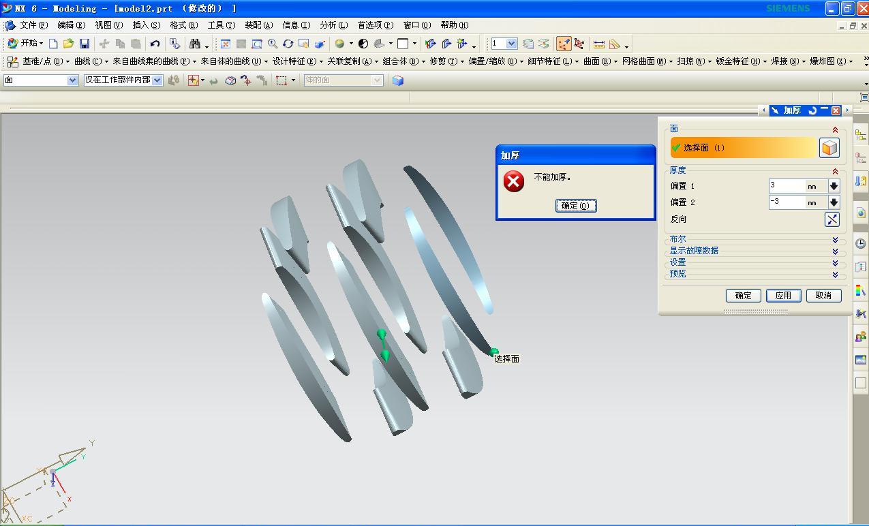Activate the zoom in/out magnifier
This screenshot has width=869, height=526.
click(272, 44)
